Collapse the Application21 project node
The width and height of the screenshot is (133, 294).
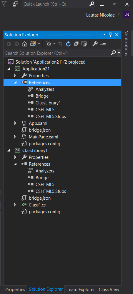[x=9, y=69]
